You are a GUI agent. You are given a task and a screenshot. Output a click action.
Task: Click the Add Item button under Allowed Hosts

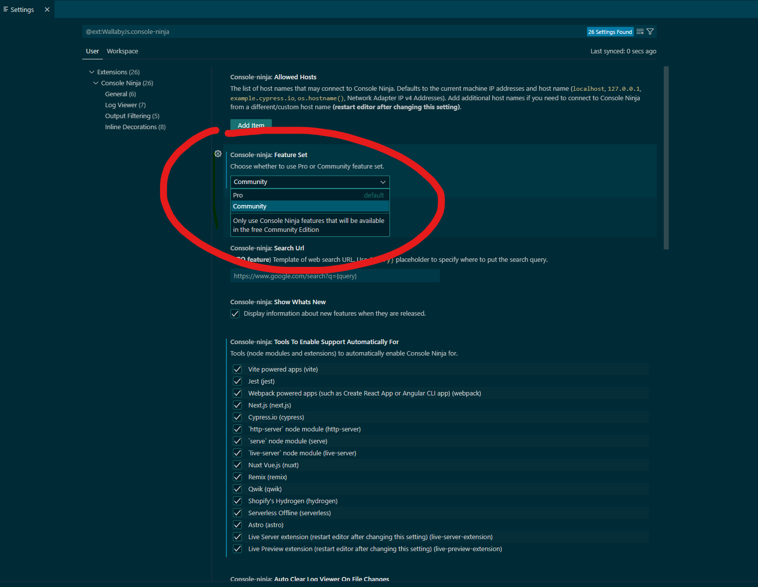pyautogui.click(x=251, y=125)
